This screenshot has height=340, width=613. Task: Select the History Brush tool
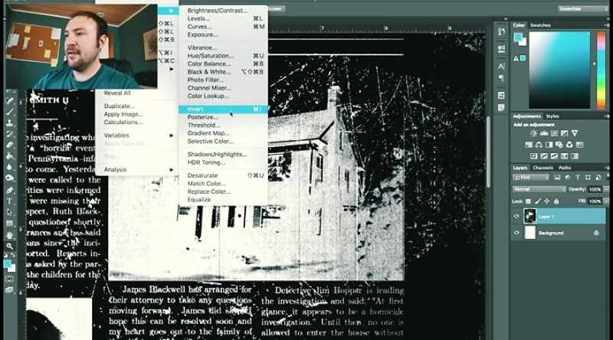pos(9,134)
